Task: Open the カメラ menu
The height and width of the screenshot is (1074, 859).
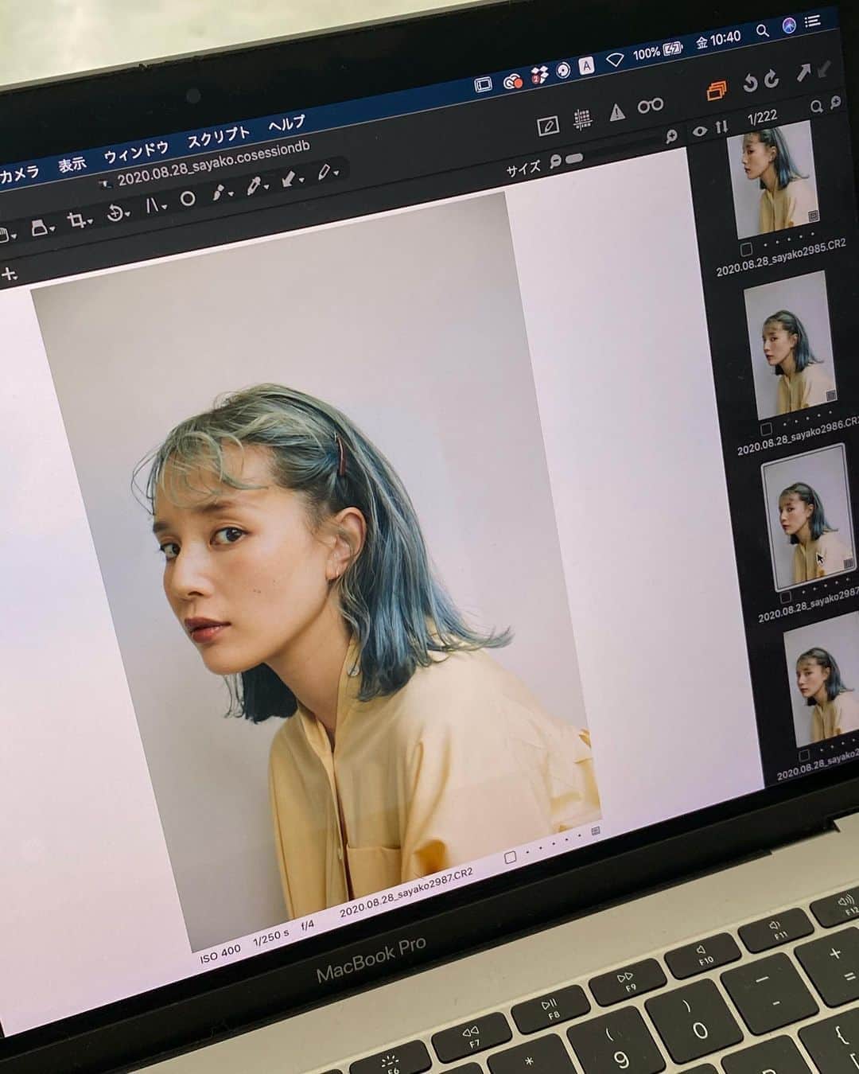Action: (19, 174)
